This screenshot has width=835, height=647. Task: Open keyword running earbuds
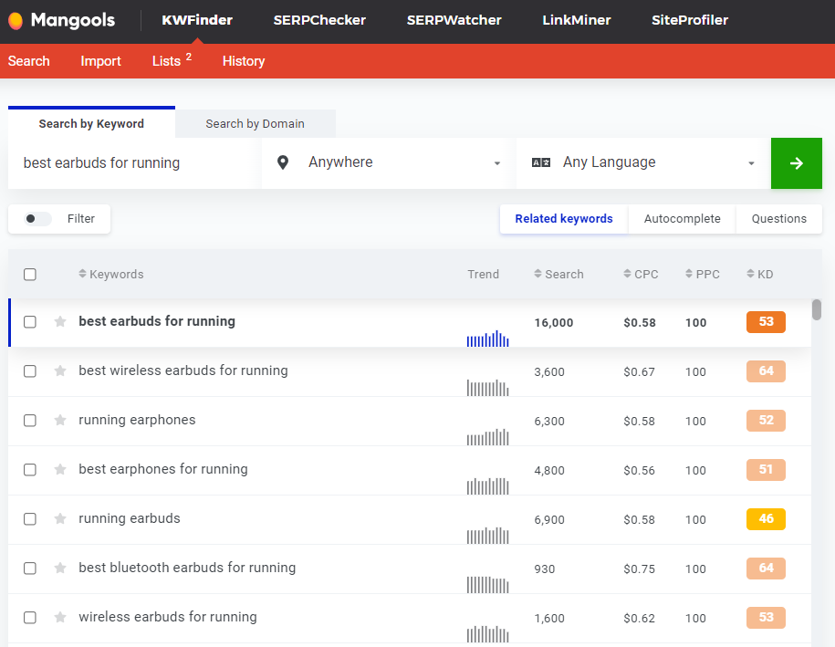[130, 518]
